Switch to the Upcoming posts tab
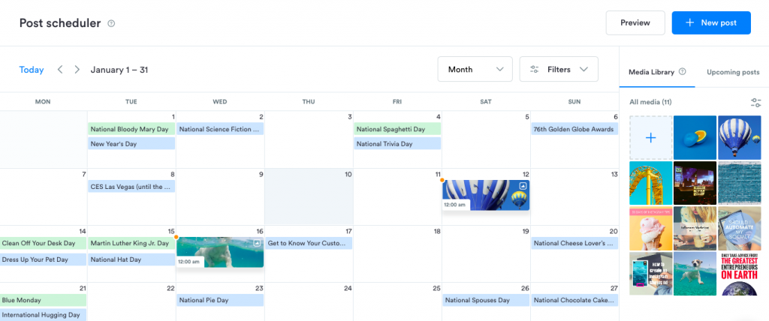Viewport: 769px width, 321px height. click(733, 72)
